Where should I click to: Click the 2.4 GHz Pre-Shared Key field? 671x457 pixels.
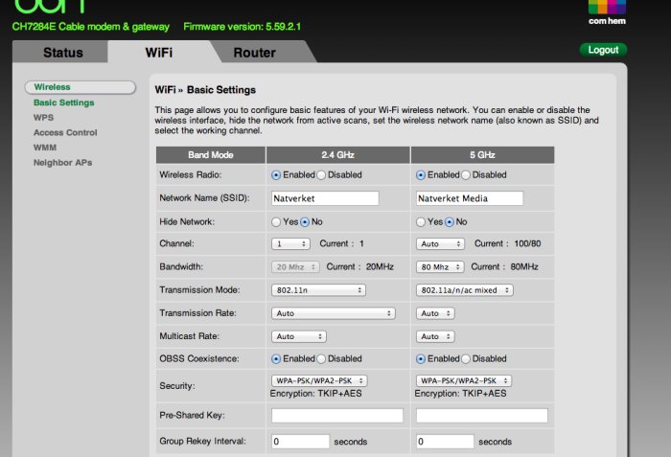click(337, 416)
